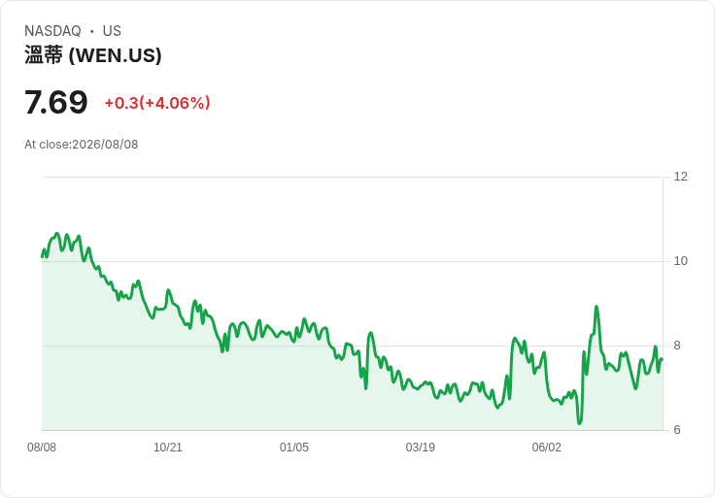Click the price peak near the 06/02 mark

[544, 352]
